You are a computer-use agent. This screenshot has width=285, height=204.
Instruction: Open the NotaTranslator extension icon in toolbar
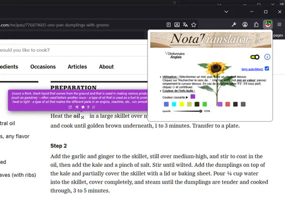pyautogui.click(x=268, y=25)
